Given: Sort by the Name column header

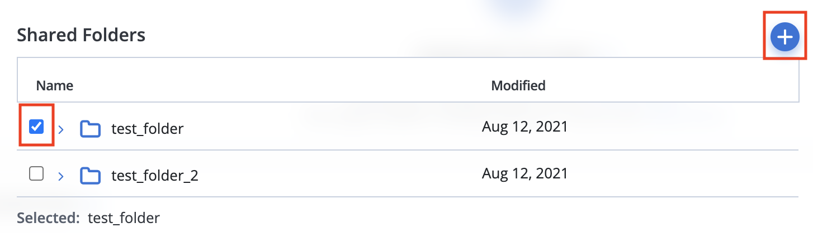Looking at the screenshot, I should [x=55, y=86].
